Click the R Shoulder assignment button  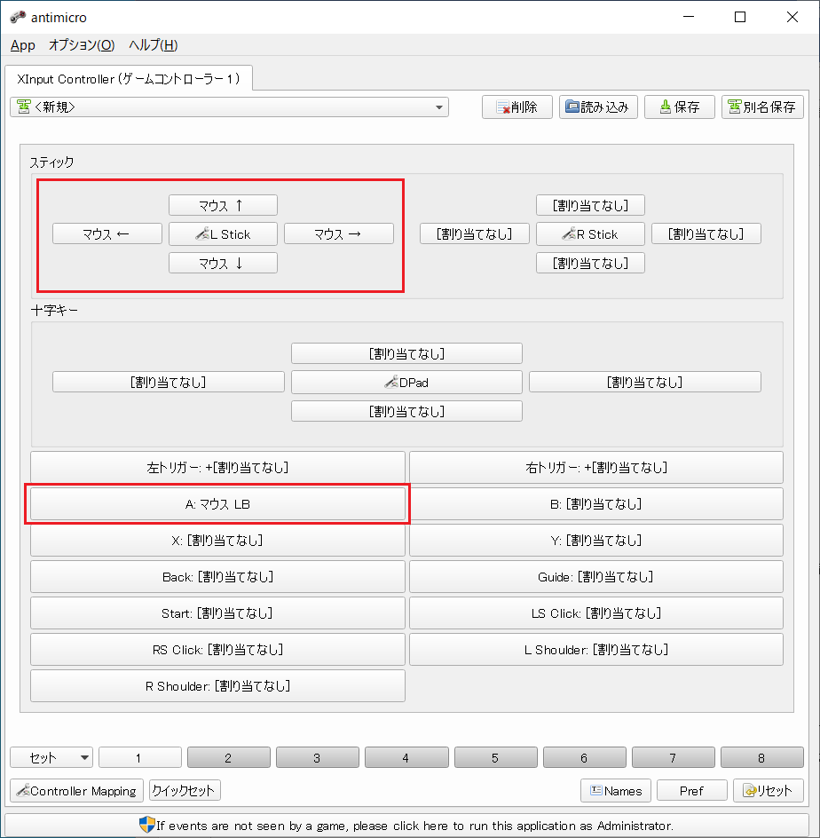tap(217, 685)
